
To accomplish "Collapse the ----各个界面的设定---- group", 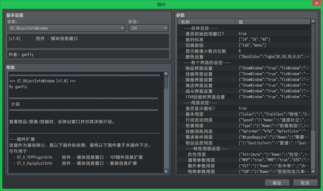I will [180, 62].
